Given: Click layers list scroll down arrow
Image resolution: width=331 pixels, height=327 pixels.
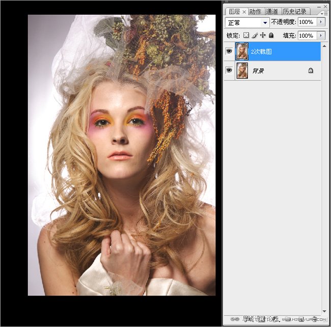Looking at the screenshot, I should (x=324, y=311).
